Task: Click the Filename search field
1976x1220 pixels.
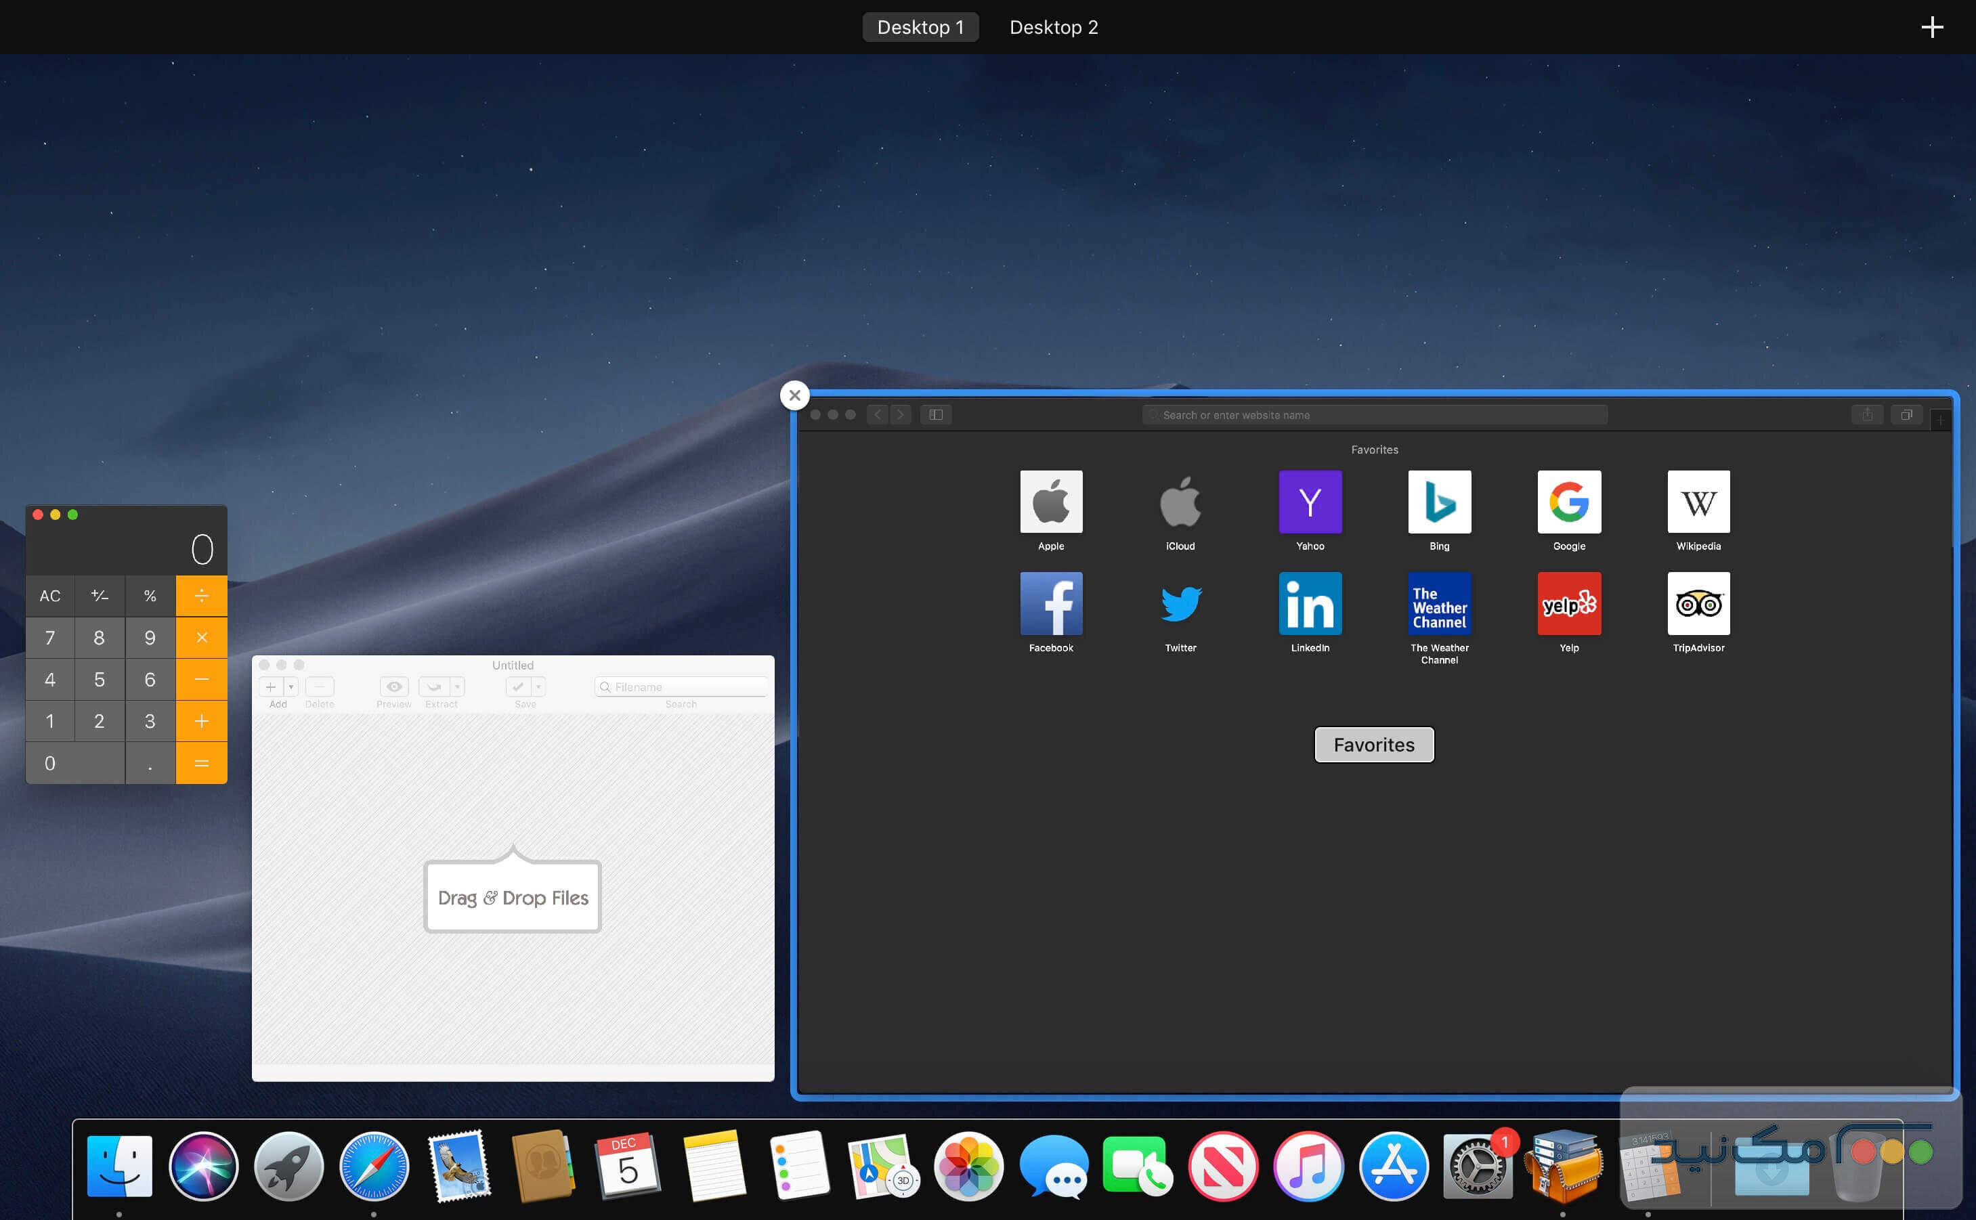Action: tap(682, 687)
